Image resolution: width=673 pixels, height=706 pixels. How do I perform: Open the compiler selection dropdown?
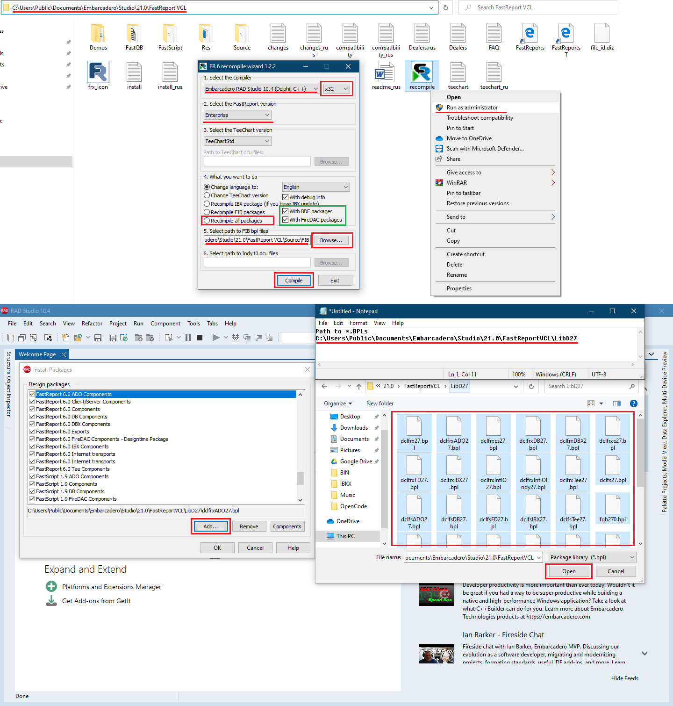coord(262,89)
